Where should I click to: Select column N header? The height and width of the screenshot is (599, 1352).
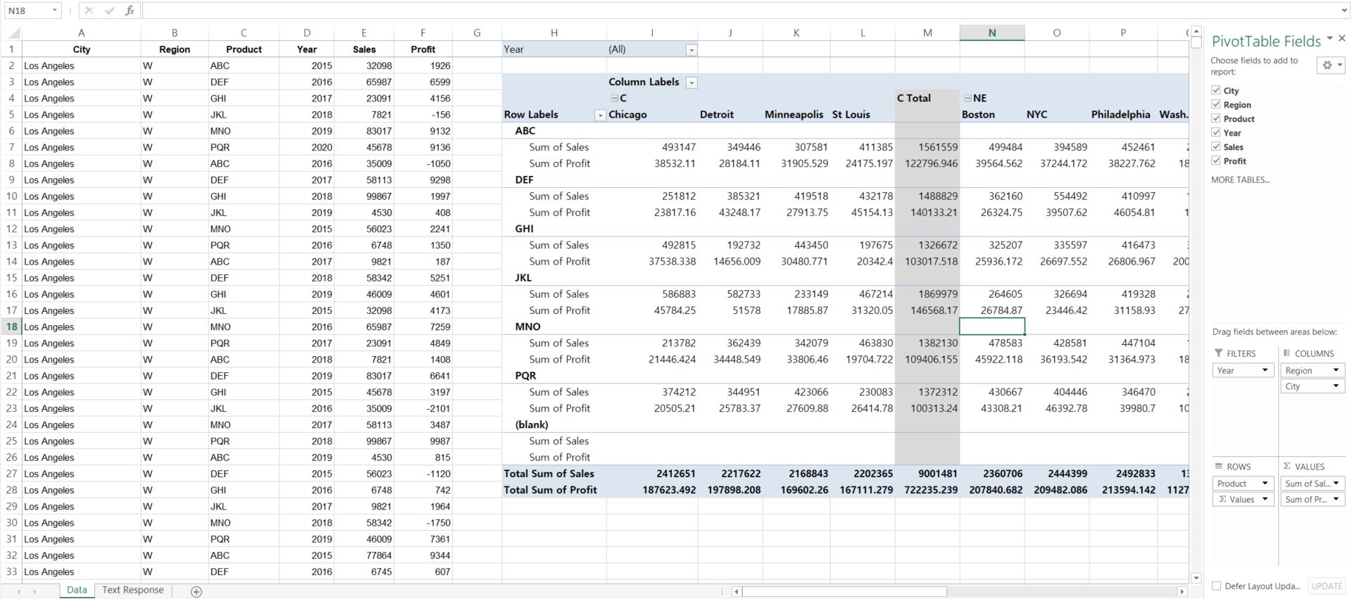pyautogui.click(x=991, y=32)
